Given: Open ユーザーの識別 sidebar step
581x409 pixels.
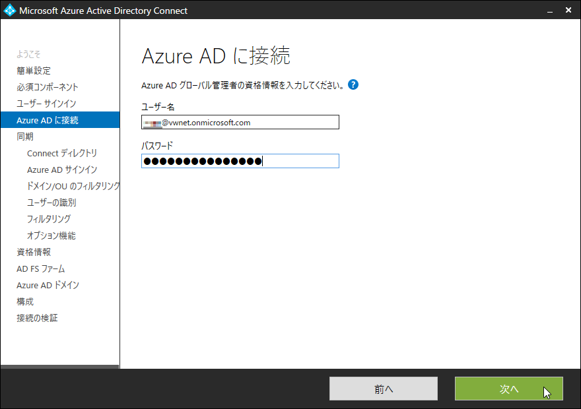Looking at the screenshot, I should pyautogui.click(x=51, y=203).
